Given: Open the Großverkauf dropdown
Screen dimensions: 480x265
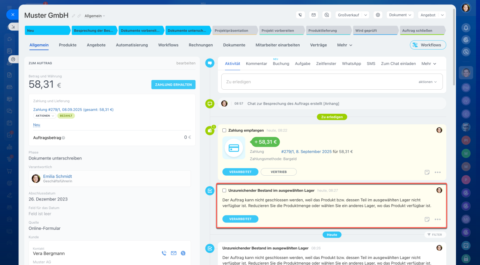Looking at the screenshot, I should coord(352,15).
